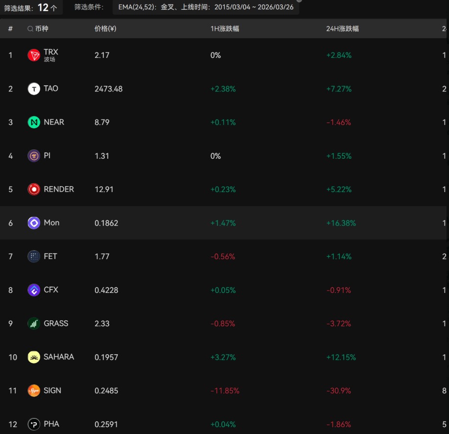Remove the EMA filter via its close button
This screenshot has height=434, width=449.
(299, 0)
